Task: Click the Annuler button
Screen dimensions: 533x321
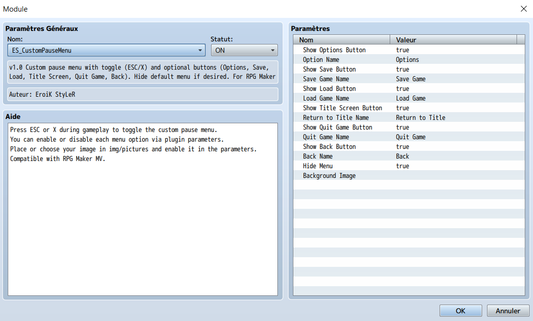Action: [508, 311]
